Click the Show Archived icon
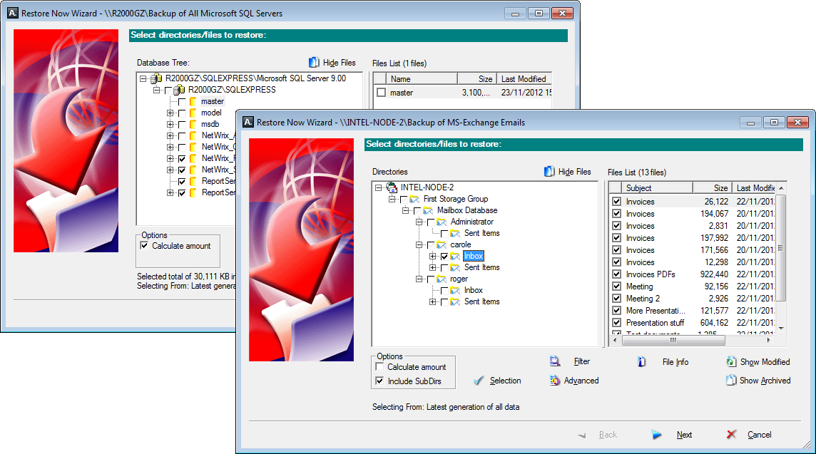The width and height of the screenshot is (816, 454). click(731, 380)
